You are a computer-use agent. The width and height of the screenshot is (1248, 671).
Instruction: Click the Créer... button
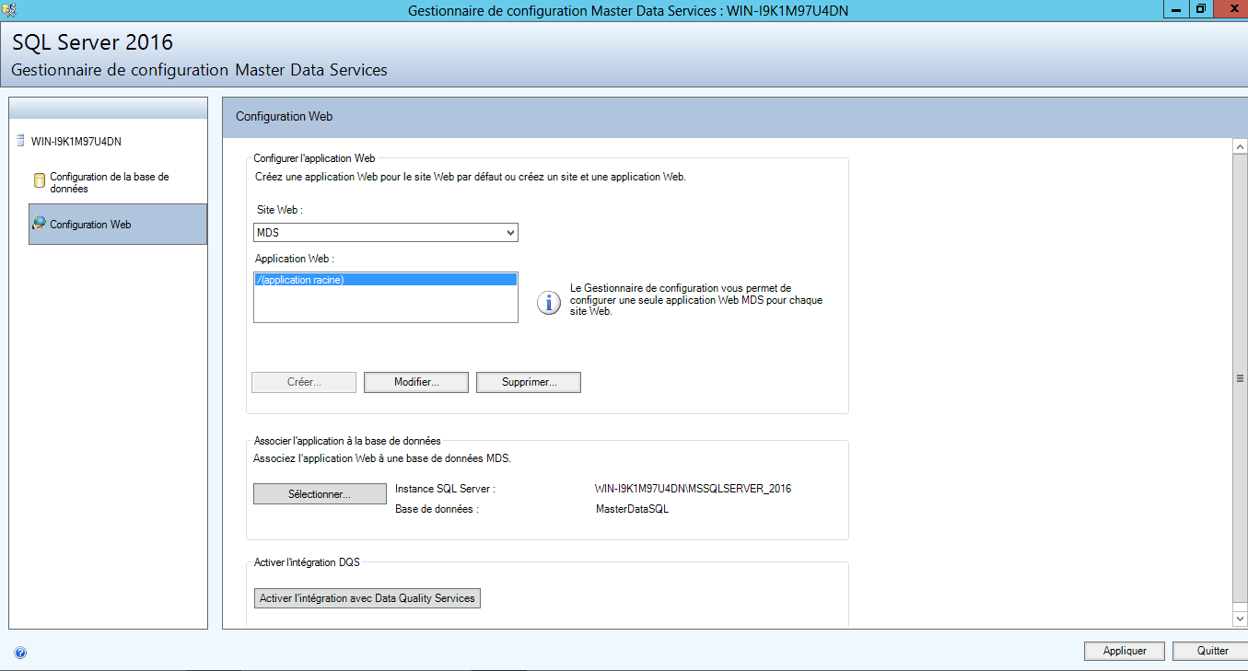[x=304, y=382]
